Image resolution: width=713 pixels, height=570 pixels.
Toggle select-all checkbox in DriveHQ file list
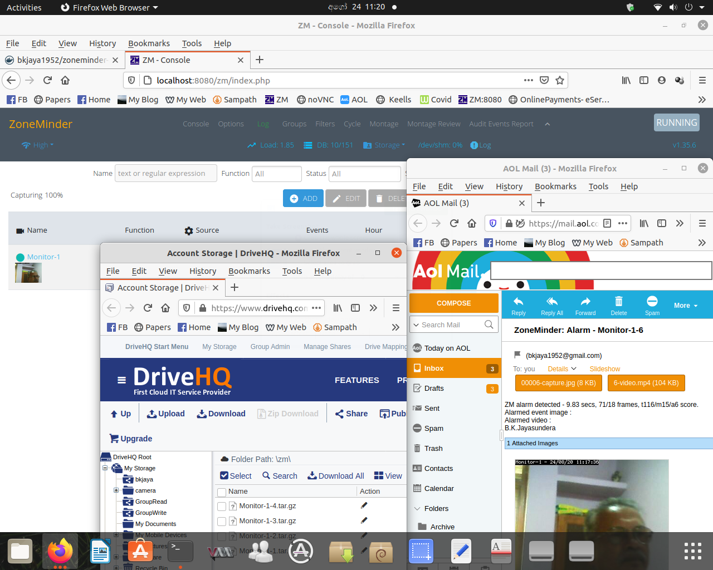(222, 492)
